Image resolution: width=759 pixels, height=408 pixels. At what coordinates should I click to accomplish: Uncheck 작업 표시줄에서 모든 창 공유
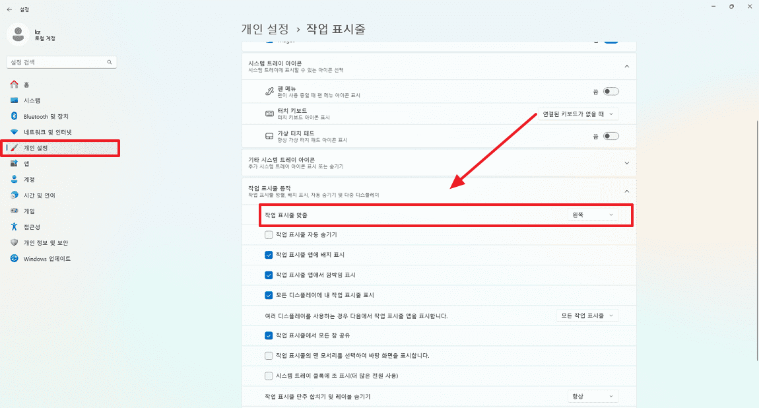click(269, 335)
